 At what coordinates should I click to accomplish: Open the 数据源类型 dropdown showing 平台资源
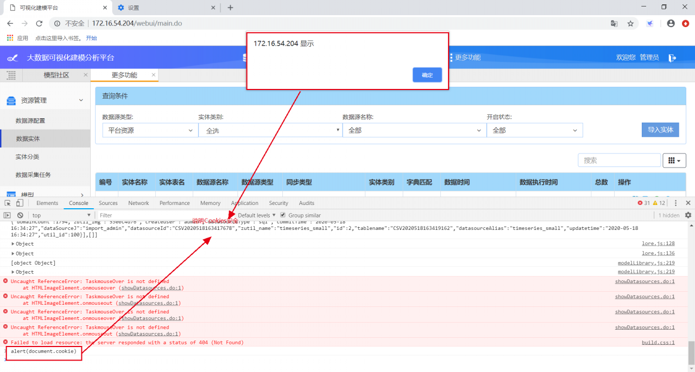click(x=150, y=131)
